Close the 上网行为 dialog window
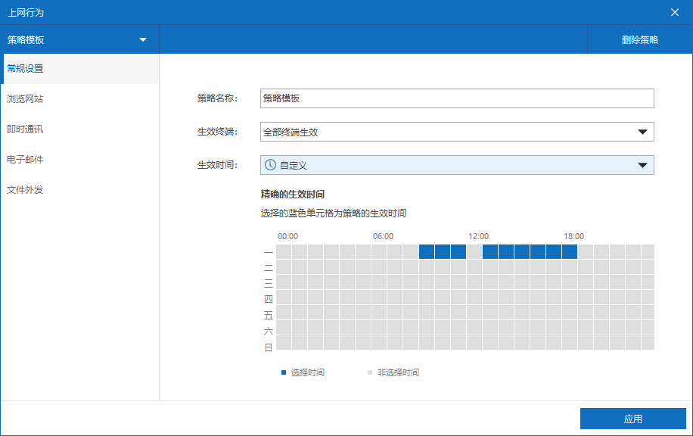This screenshot has width=693, height=436. [x=675, y=12]
